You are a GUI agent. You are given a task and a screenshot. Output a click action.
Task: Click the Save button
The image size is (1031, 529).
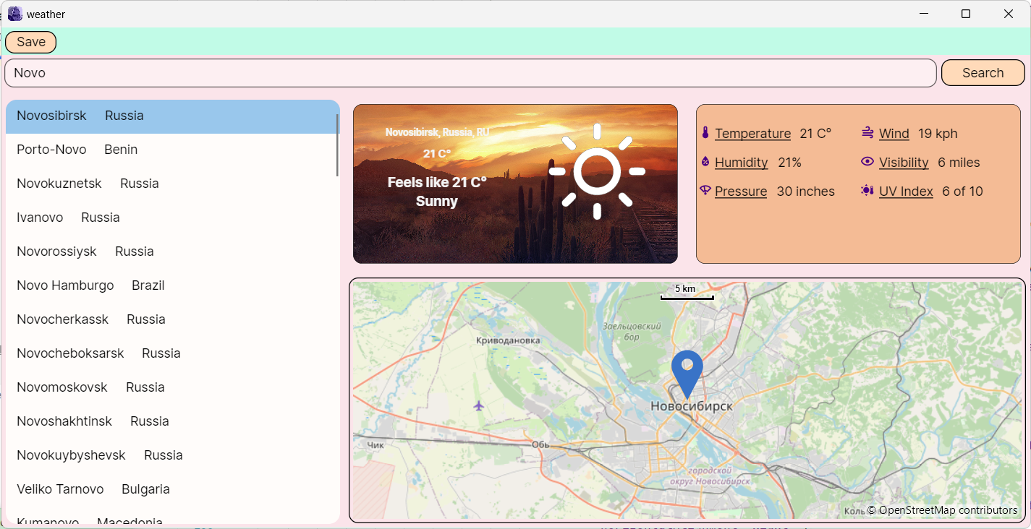click(x=31, y=42)
